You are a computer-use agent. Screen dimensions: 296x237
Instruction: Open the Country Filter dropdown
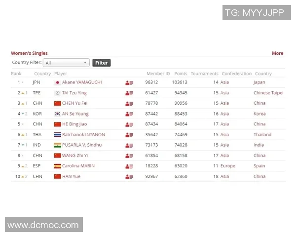coord(66,63)
